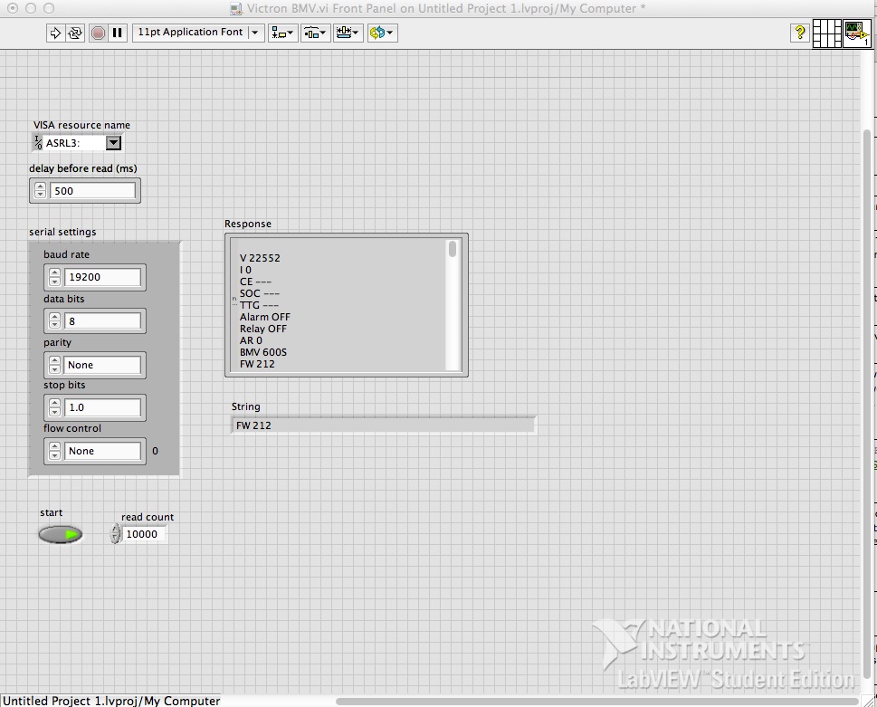877x707 pixels.
Task: Click the Run Continuously button
Action: tap(74, 33)
